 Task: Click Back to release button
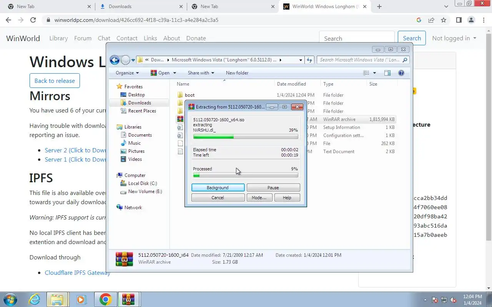pyautogui.click(x=55, y=81)
